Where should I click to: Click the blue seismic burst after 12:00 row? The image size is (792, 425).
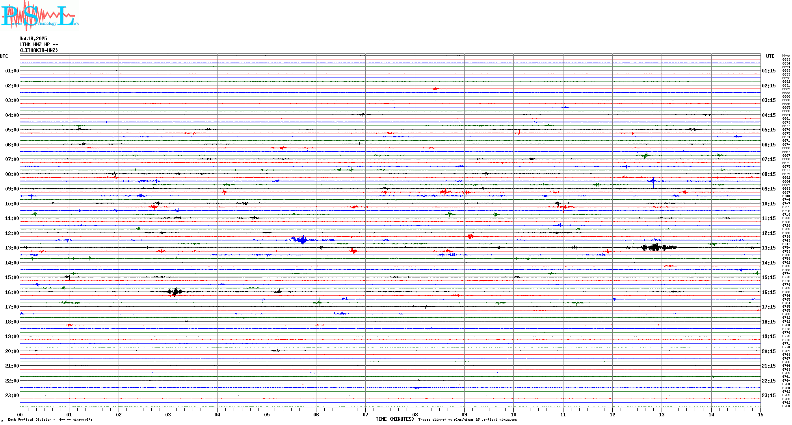[302, 240]
